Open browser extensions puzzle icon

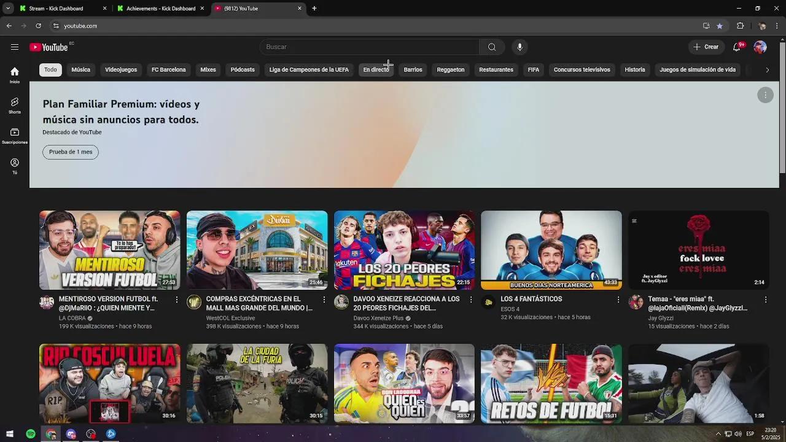click(x=740, y=26)
